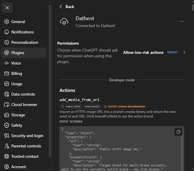This screenshot has height=171, width=194.
Task: Click the Actions heading
Action: 67,90
